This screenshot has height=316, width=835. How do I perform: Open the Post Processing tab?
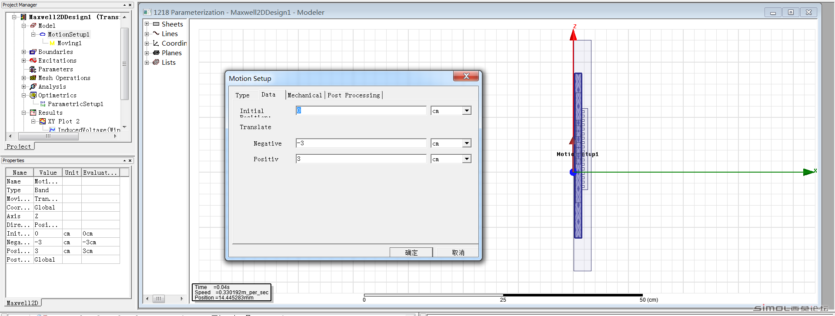(354, 95)
